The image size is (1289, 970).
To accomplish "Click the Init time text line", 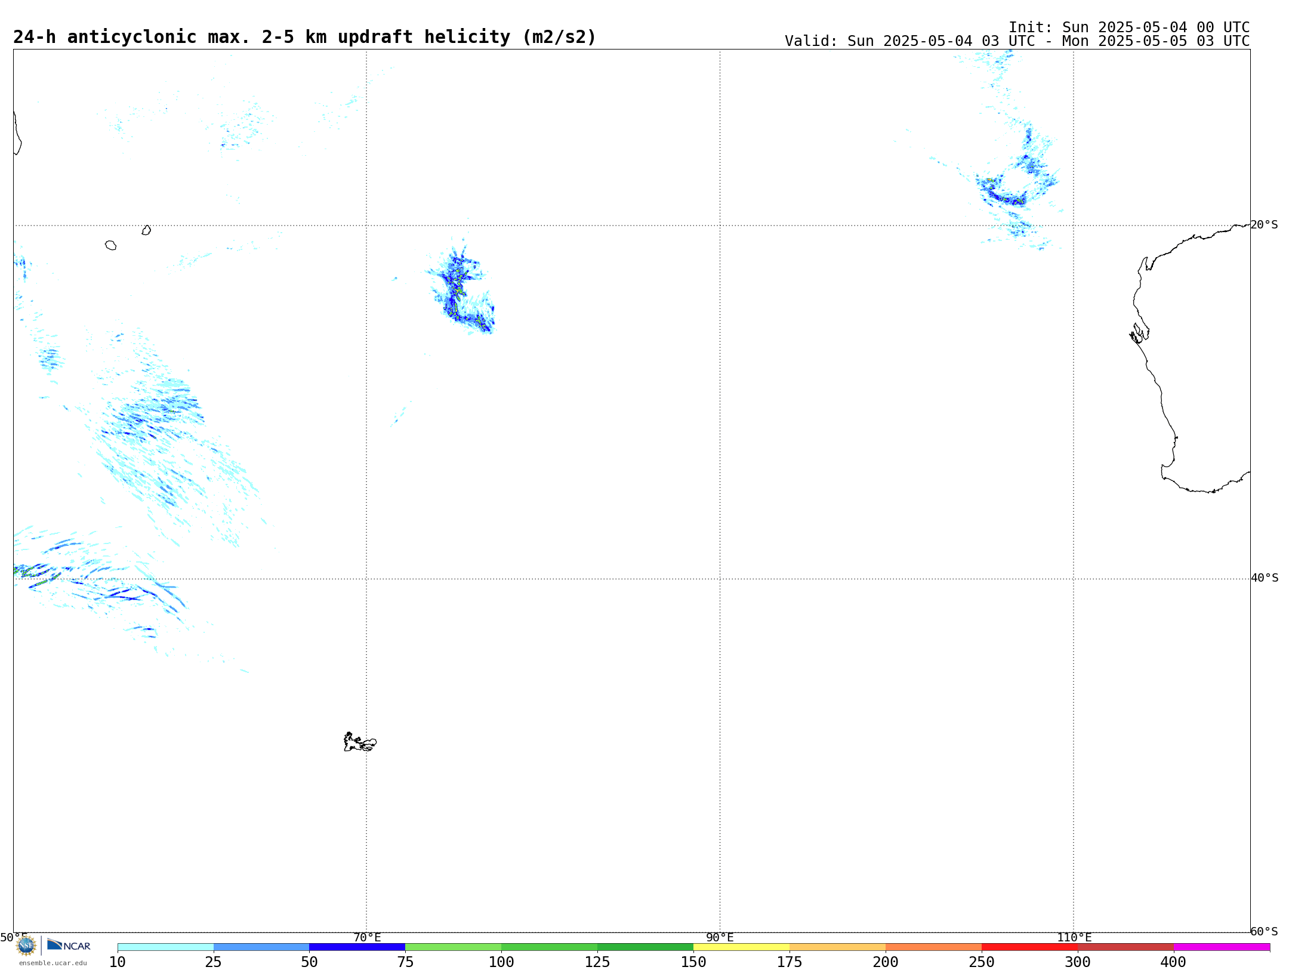I will coord(1129,27).
